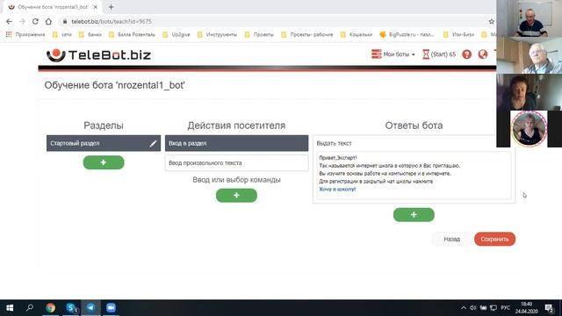Image resolution: width=562 pixels, height=316 pixels.
Task: Switch the РУС input language
Action: coord(506,308)
